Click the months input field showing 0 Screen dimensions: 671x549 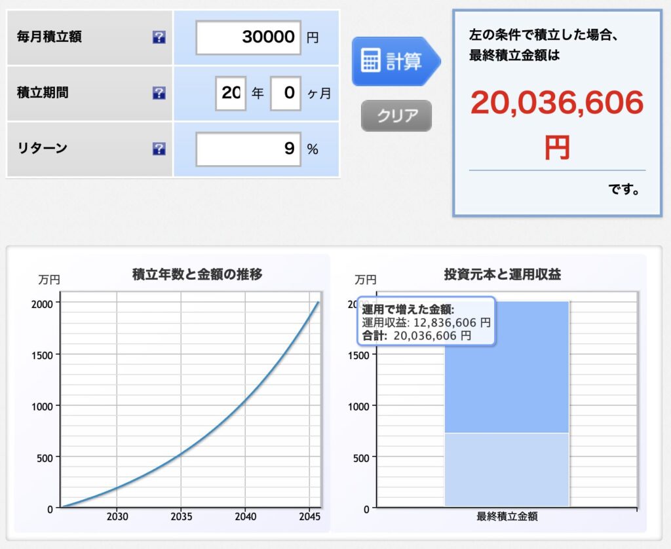click(x=286, y=93)
